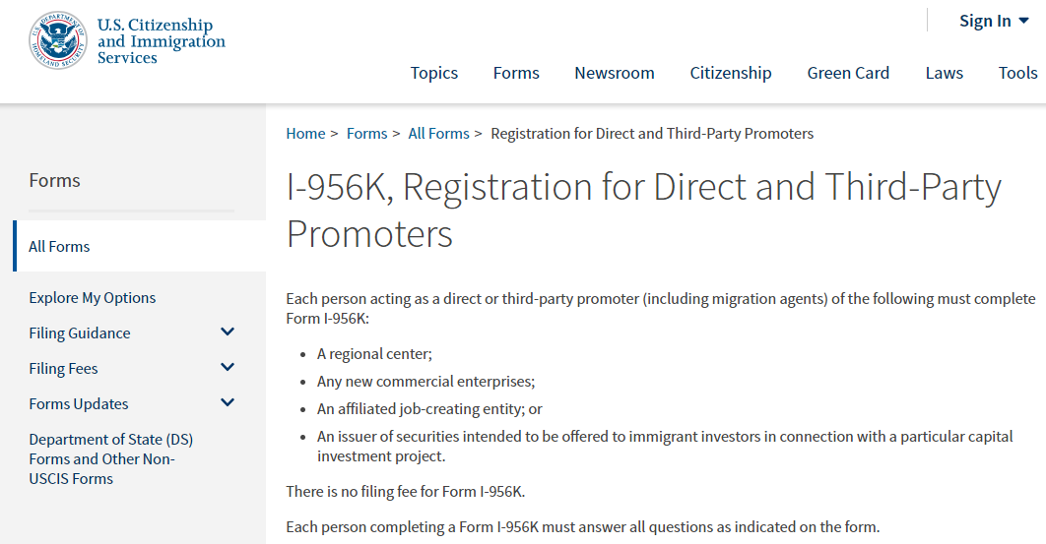
Task: Expand the Filing Fees chevron
Action: tap(228, 367)
